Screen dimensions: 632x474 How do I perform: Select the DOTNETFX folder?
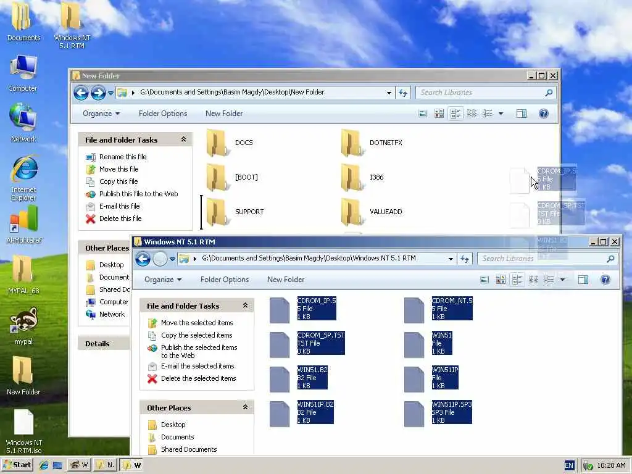(372, 143)
